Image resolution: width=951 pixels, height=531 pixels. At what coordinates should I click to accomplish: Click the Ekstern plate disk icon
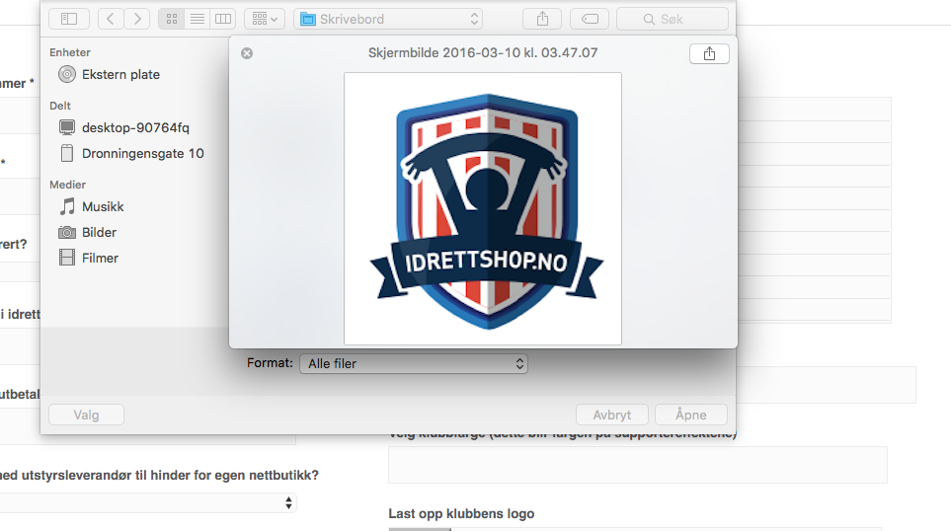point(67,75)
